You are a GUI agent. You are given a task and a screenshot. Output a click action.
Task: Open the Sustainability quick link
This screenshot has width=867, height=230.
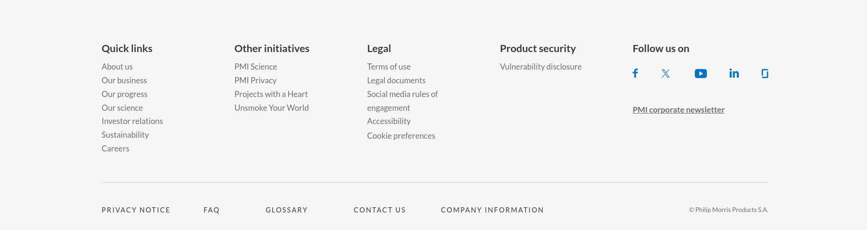[125, 135]
